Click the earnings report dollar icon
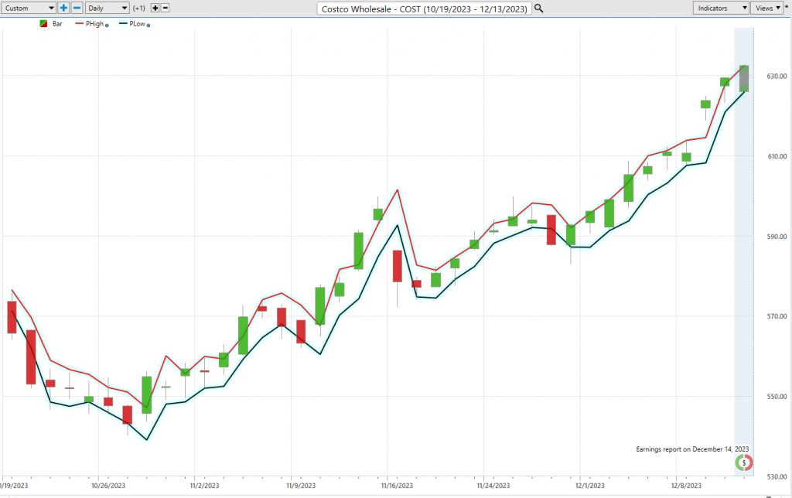Image resolution: width=792 pixels, height=498 pixels. [744, 462]
